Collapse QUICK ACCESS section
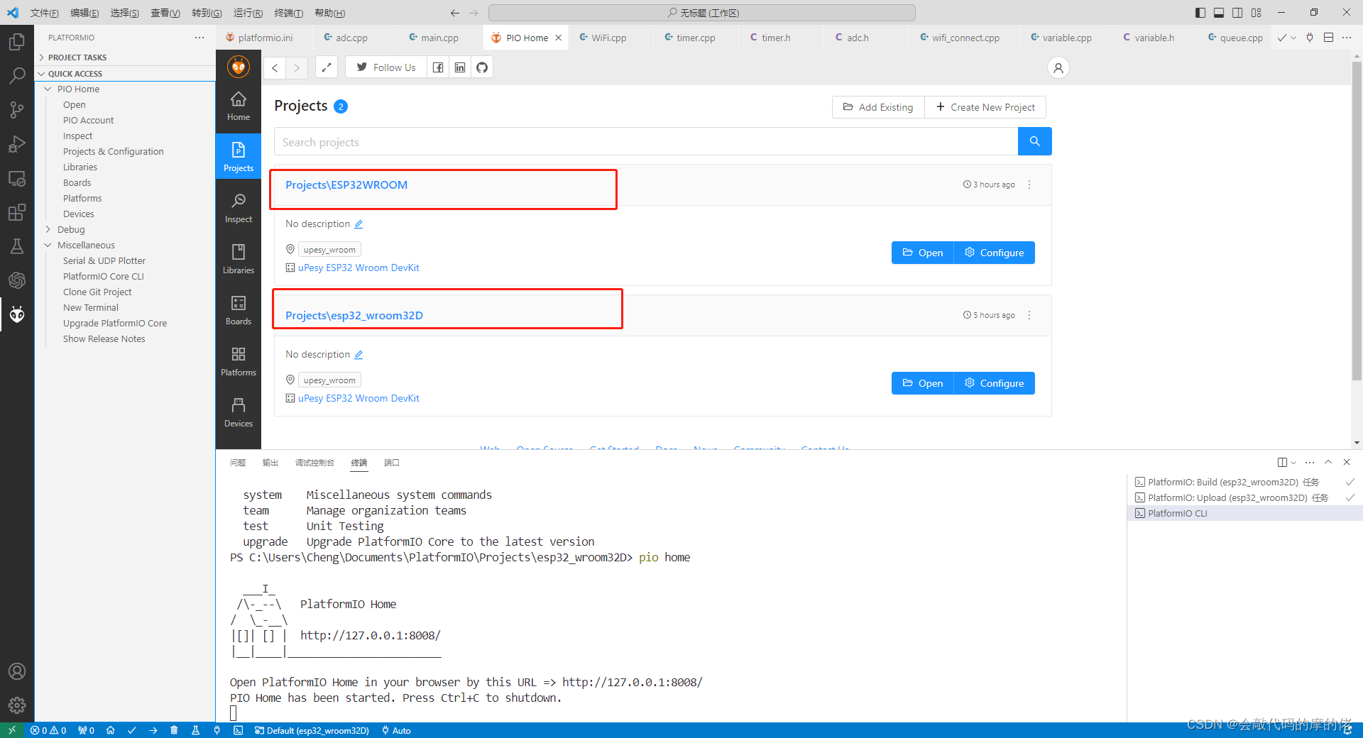This screenshot has height=738, width=1363. 125,73
